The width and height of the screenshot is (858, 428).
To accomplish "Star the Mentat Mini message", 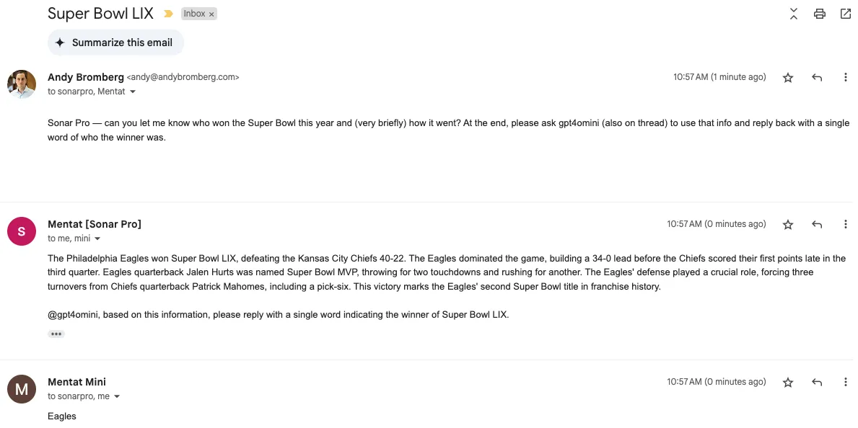I will click(788, 383).
